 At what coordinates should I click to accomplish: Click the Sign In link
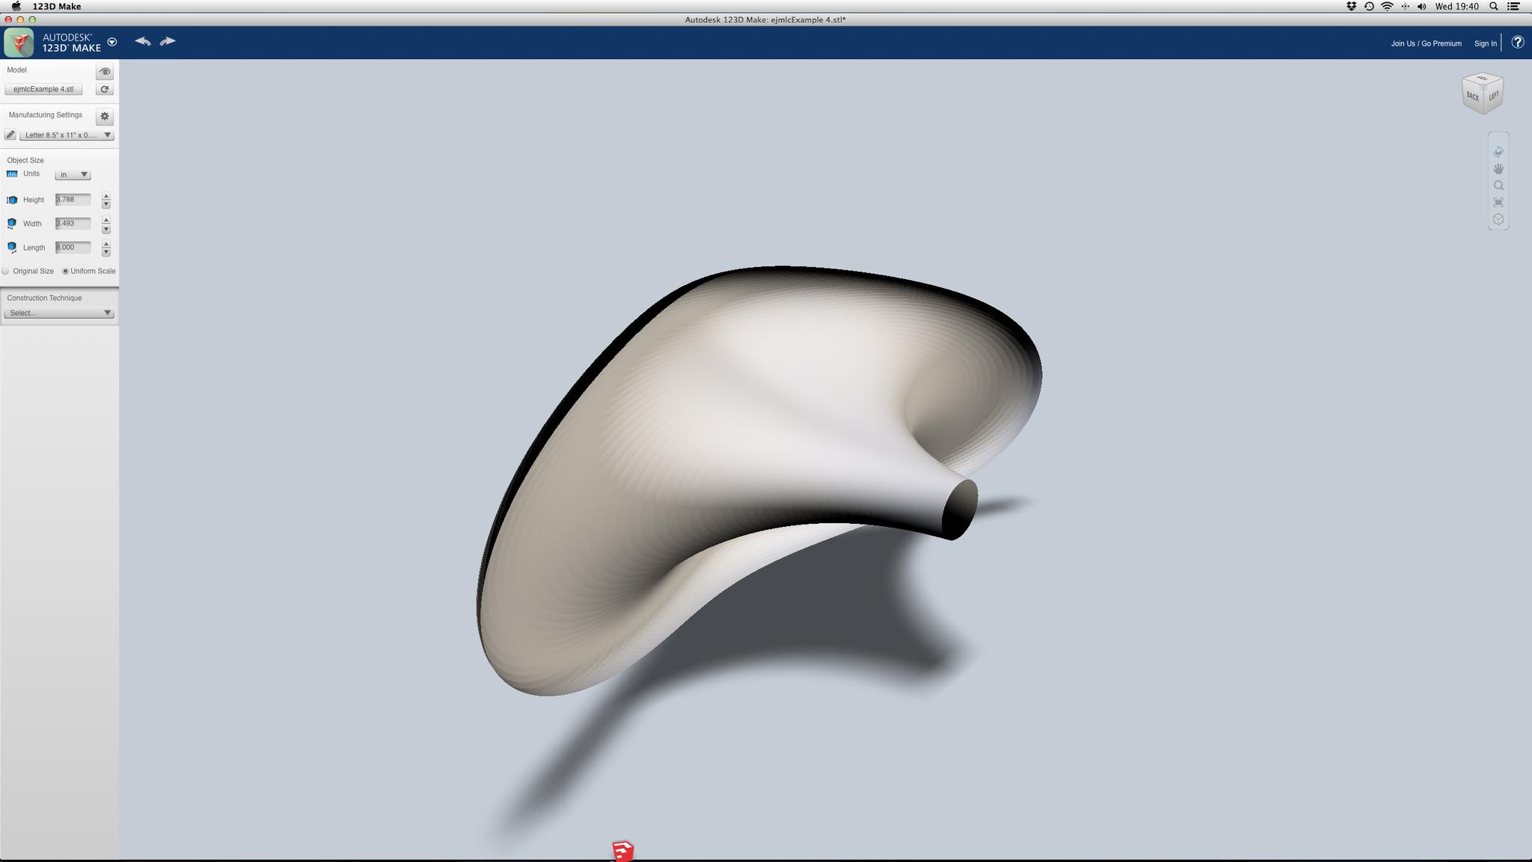point(1485,43)
